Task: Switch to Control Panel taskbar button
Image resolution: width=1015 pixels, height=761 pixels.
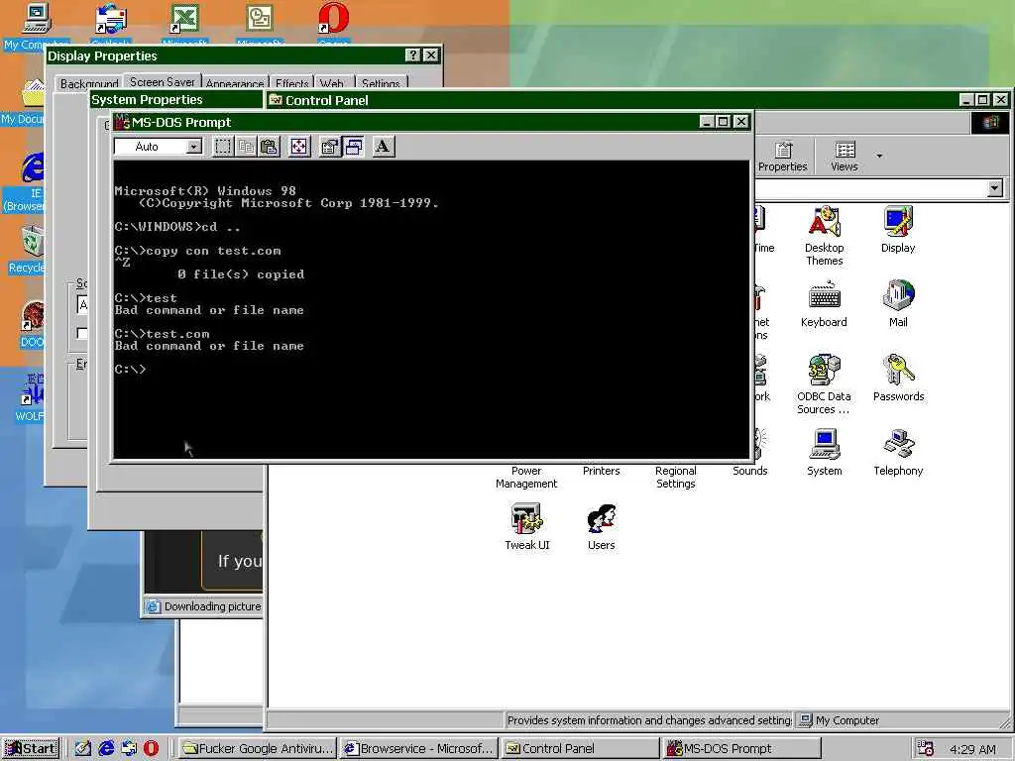Action: tap(579, 749)
